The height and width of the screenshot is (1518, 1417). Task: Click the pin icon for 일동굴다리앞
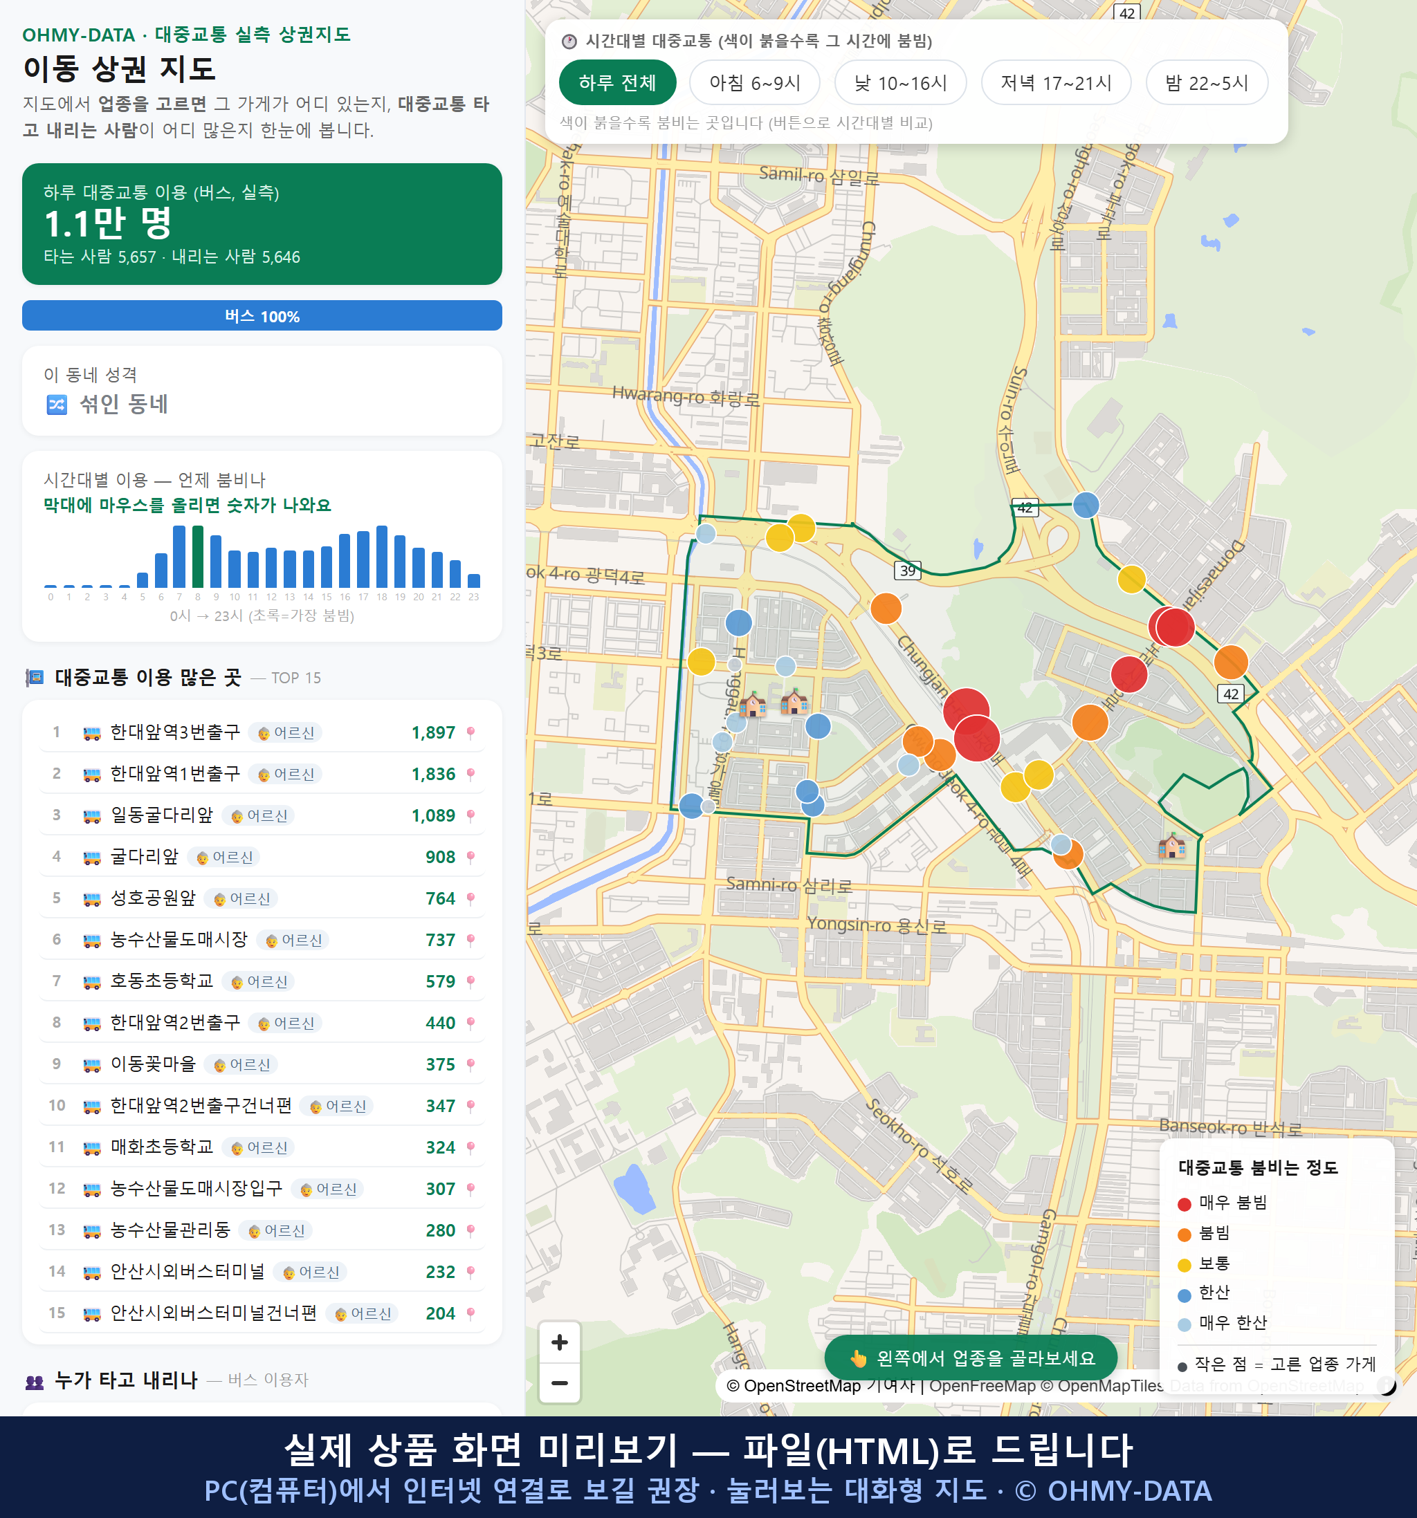point(470,815)
